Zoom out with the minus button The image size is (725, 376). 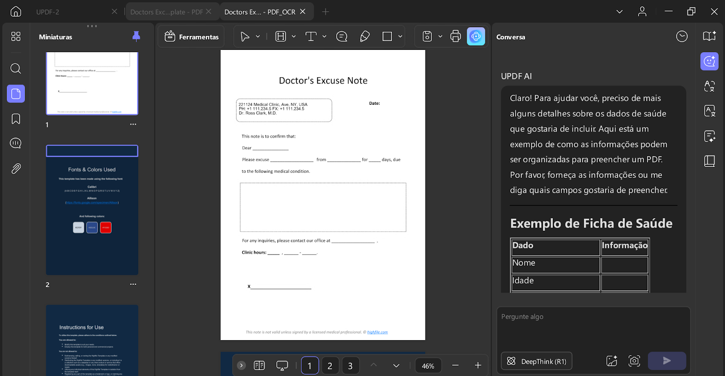click(455, 365)
